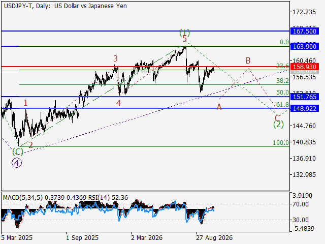The image size is (325, 244).
Task: Click the chart title USDJPY-T, Daily
Action: coord(27,6)
